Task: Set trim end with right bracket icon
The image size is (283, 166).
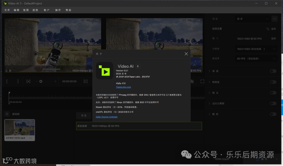Action: [x=18, y=82]
